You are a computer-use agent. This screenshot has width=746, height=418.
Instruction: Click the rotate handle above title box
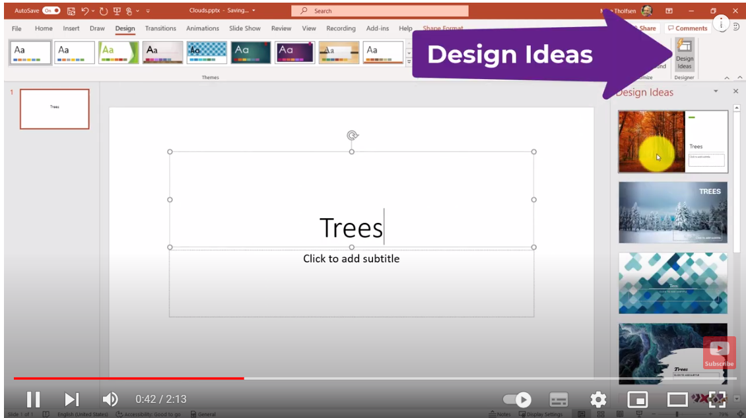tap(352, 135)
